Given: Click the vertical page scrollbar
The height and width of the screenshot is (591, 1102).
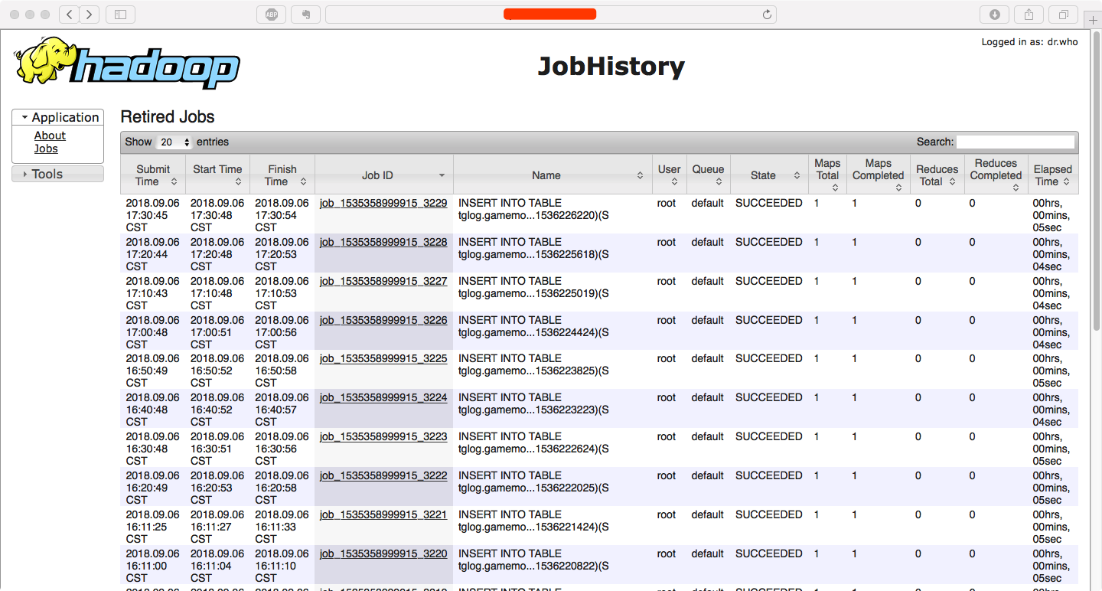Looking at the screenshot, I should coord(1097,184).
